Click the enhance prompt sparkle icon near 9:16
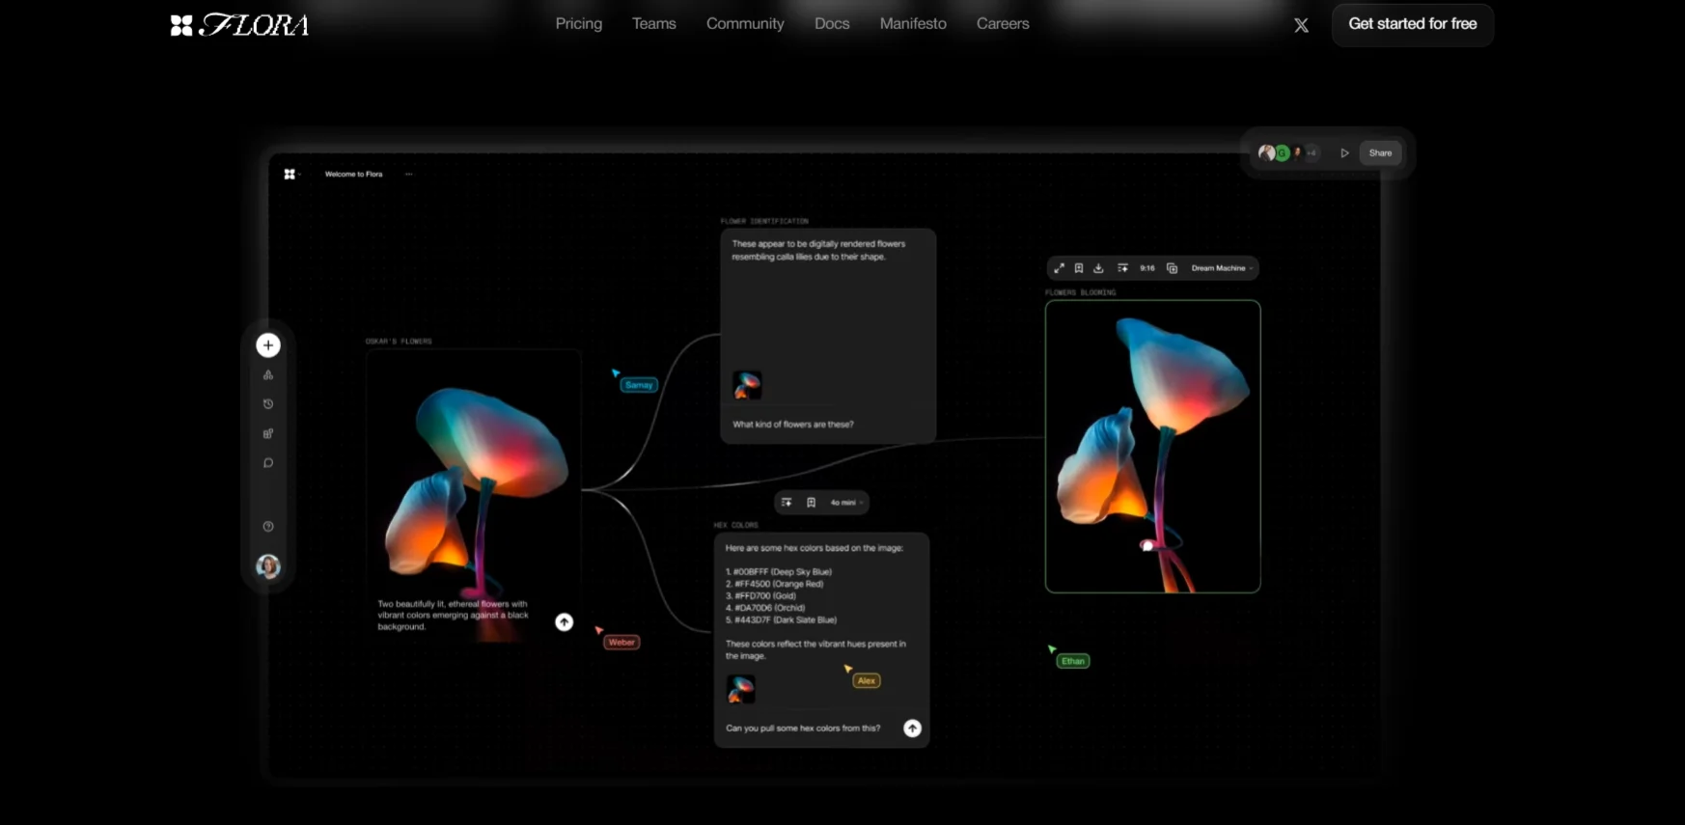 click(1122, 268)
